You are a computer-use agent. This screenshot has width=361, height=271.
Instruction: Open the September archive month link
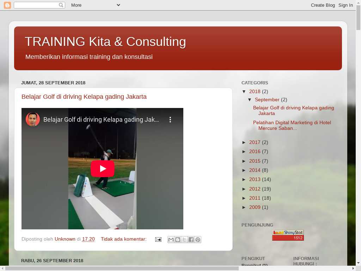click(x=267, y=100)
